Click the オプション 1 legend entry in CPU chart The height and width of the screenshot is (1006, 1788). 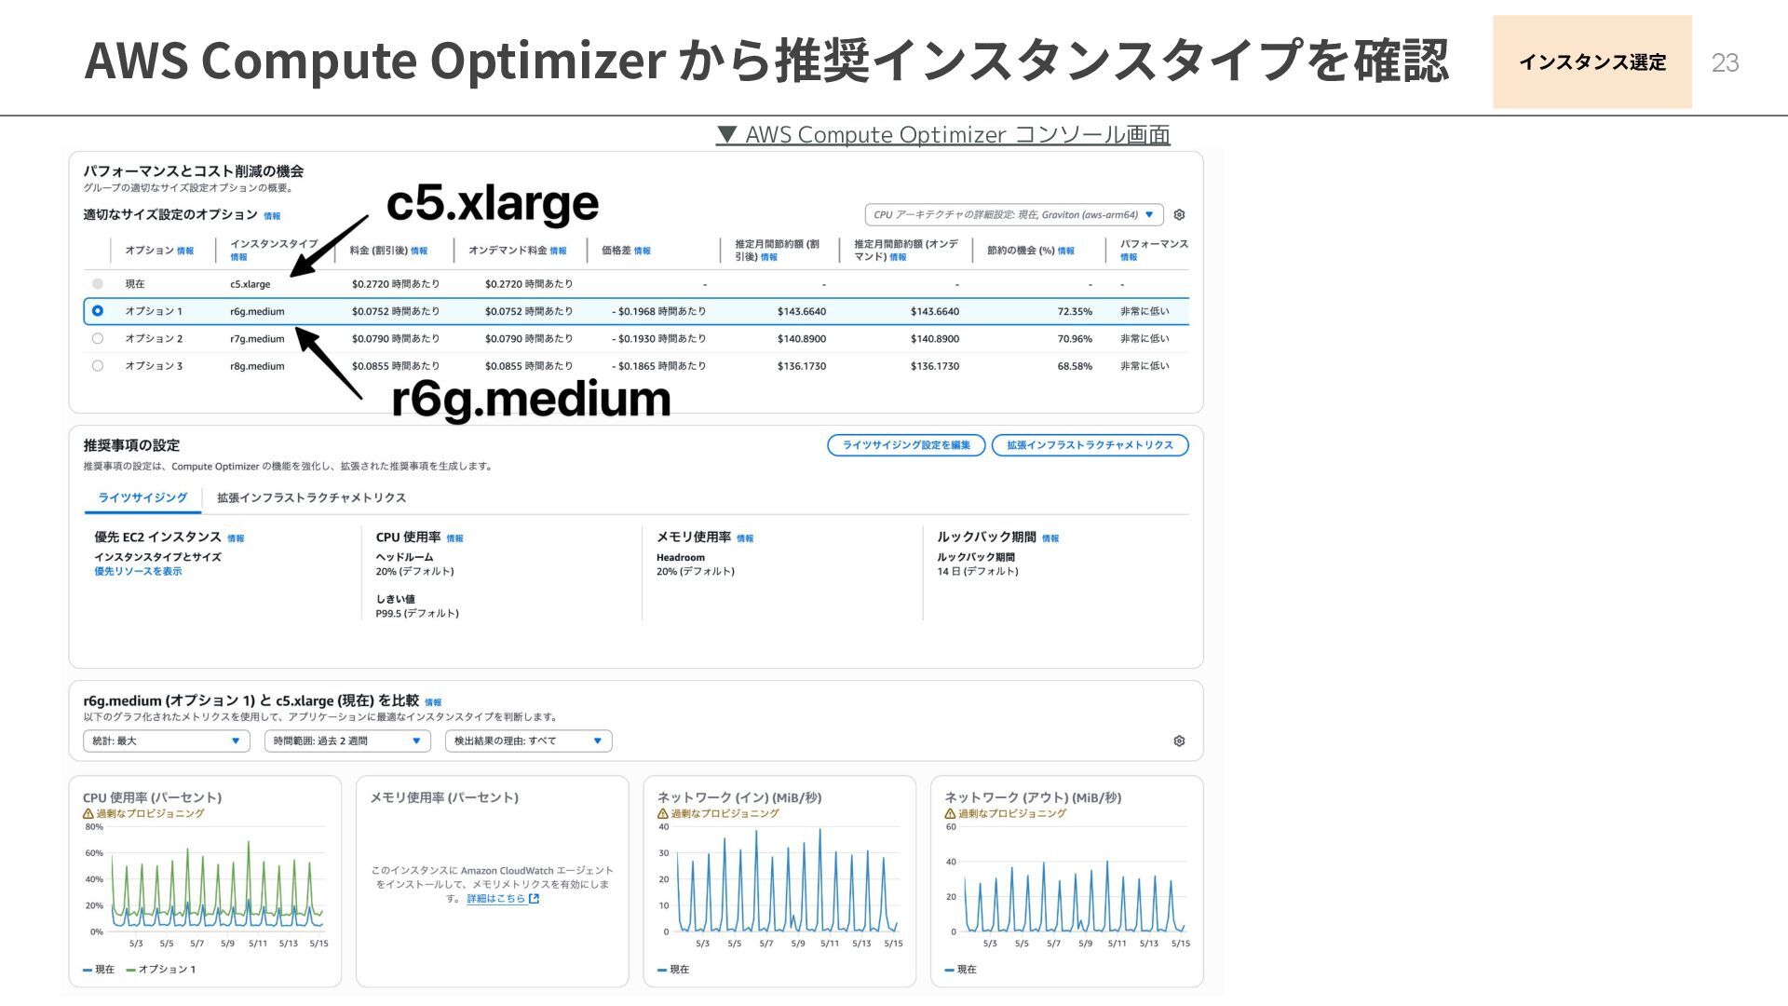click(161, 970)
